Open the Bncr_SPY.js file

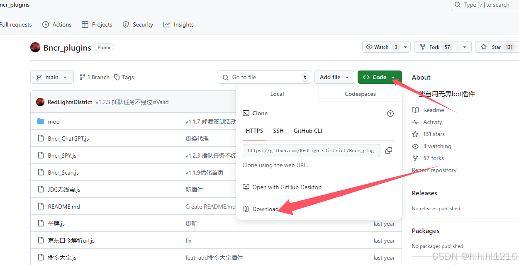point(62,156)
